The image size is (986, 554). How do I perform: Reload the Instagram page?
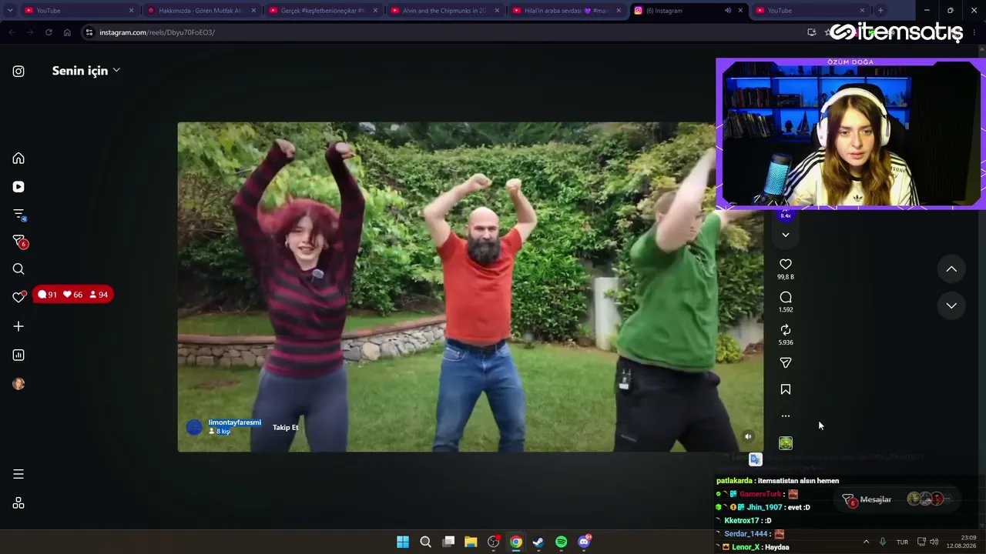point(49,32)
